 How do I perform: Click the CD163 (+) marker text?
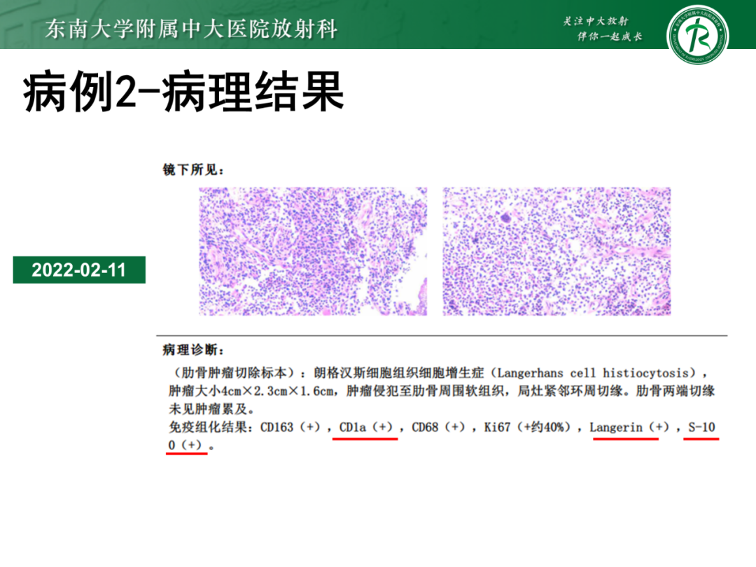pos(290,427)
